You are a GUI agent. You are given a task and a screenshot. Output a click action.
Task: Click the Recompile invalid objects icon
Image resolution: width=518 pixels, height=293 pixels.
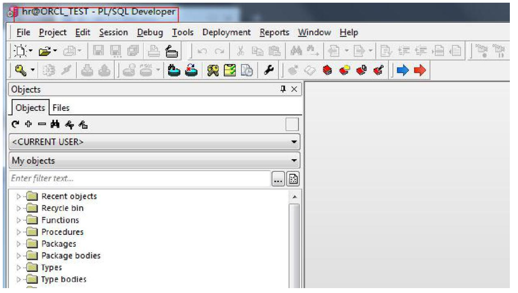click(192, 70)
